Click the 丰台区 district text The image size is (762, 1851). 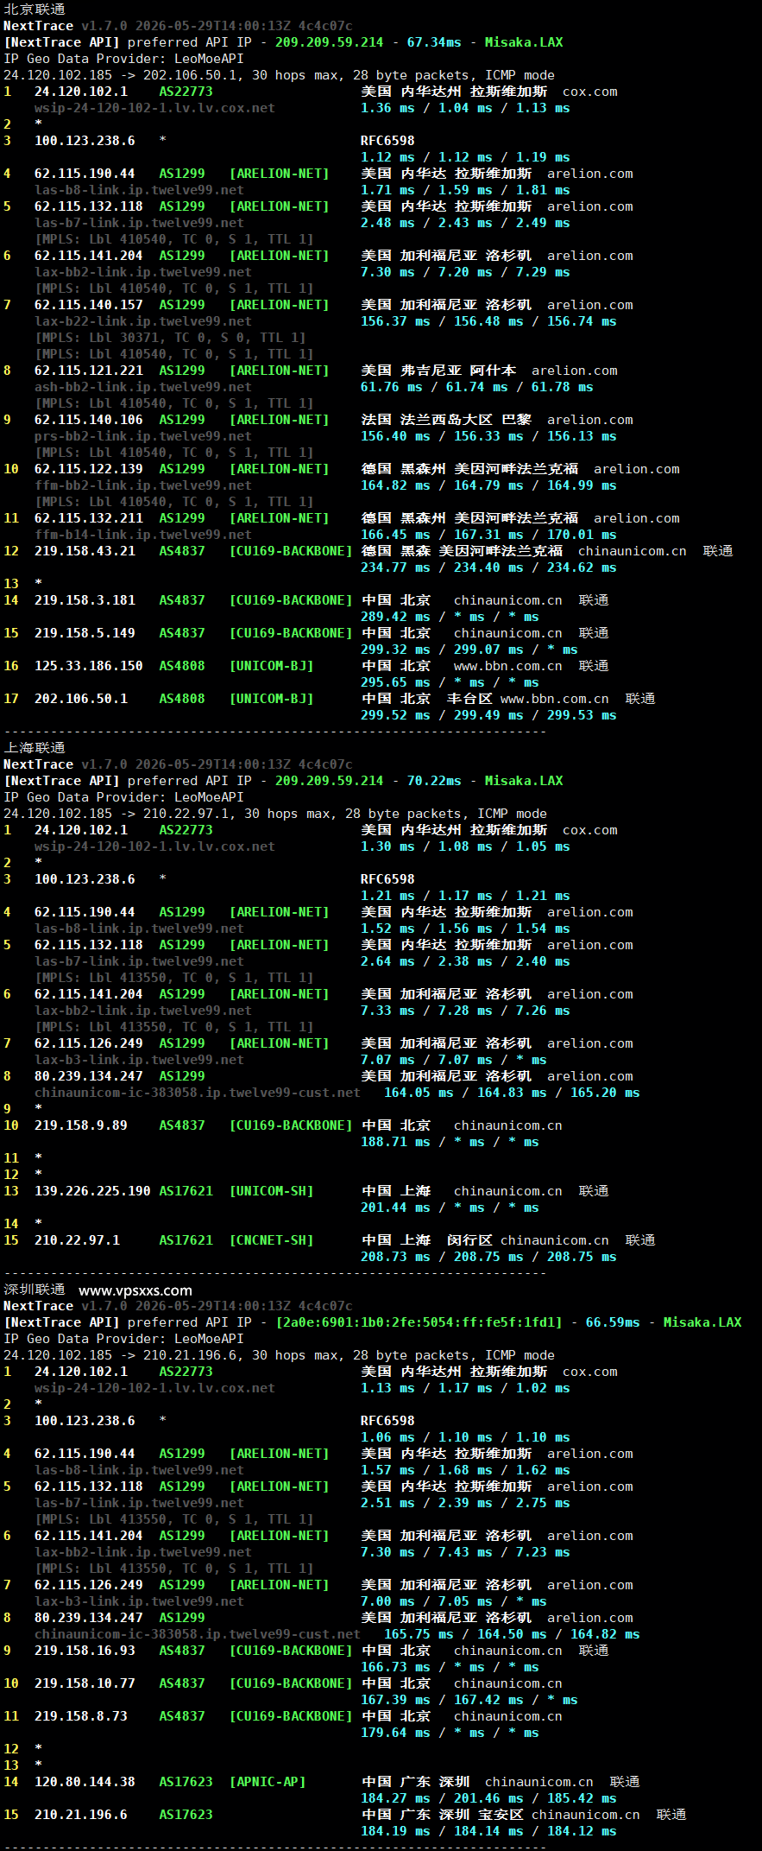pos(469,699)
